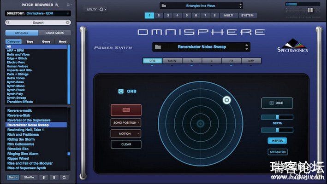
Task: Open layer B tab
Action: tap(211, 61)
